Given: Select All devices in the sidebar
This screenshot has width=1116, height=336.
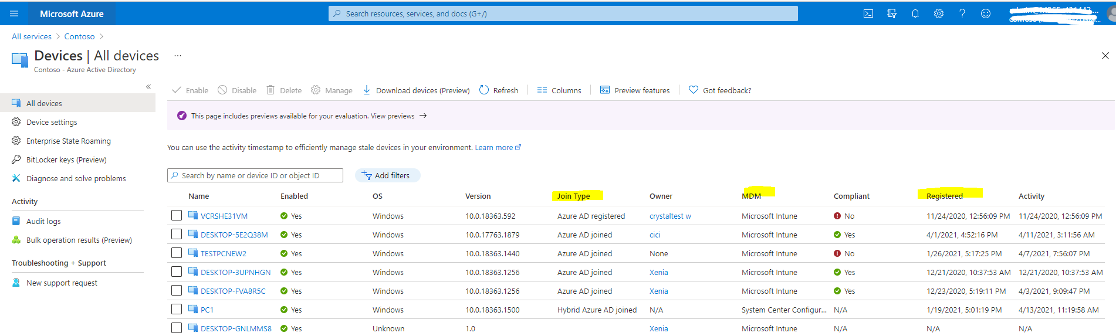Looking at the screenshot, I should pyautogui.click(x=77, y=103).
